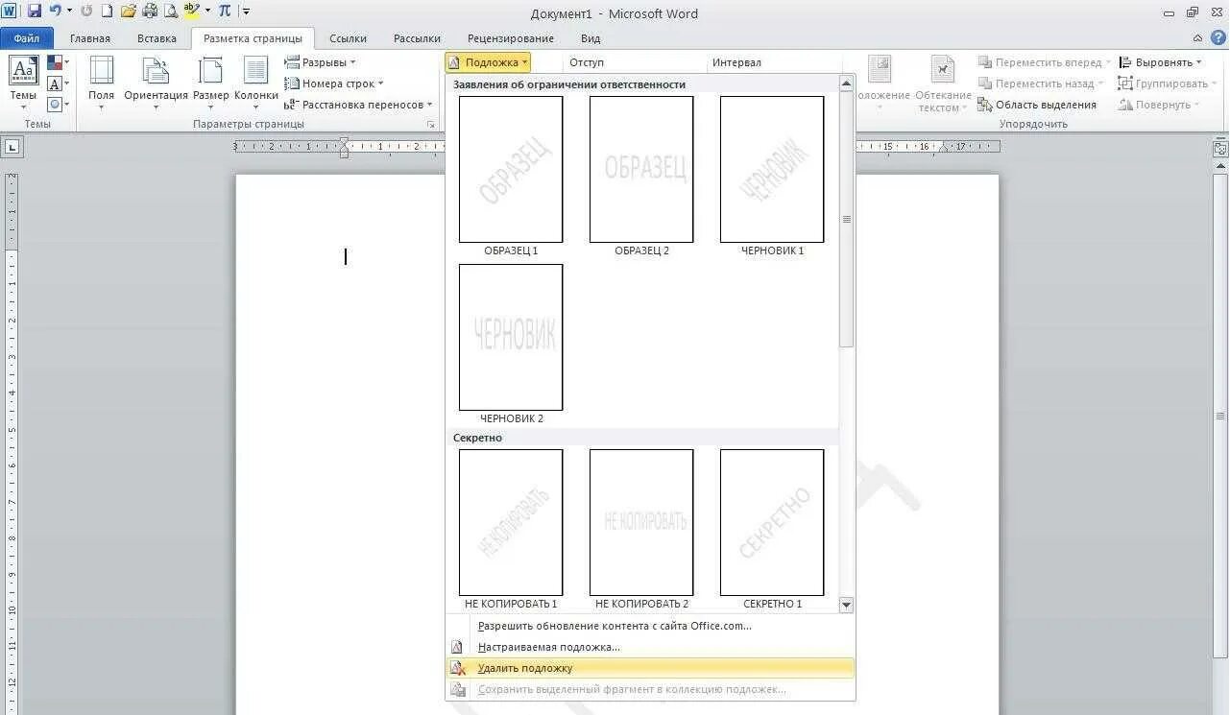This screenshot has height=715, width=1230.
Task: Open theme colors dropdown
Action: [x=58, y=62]
